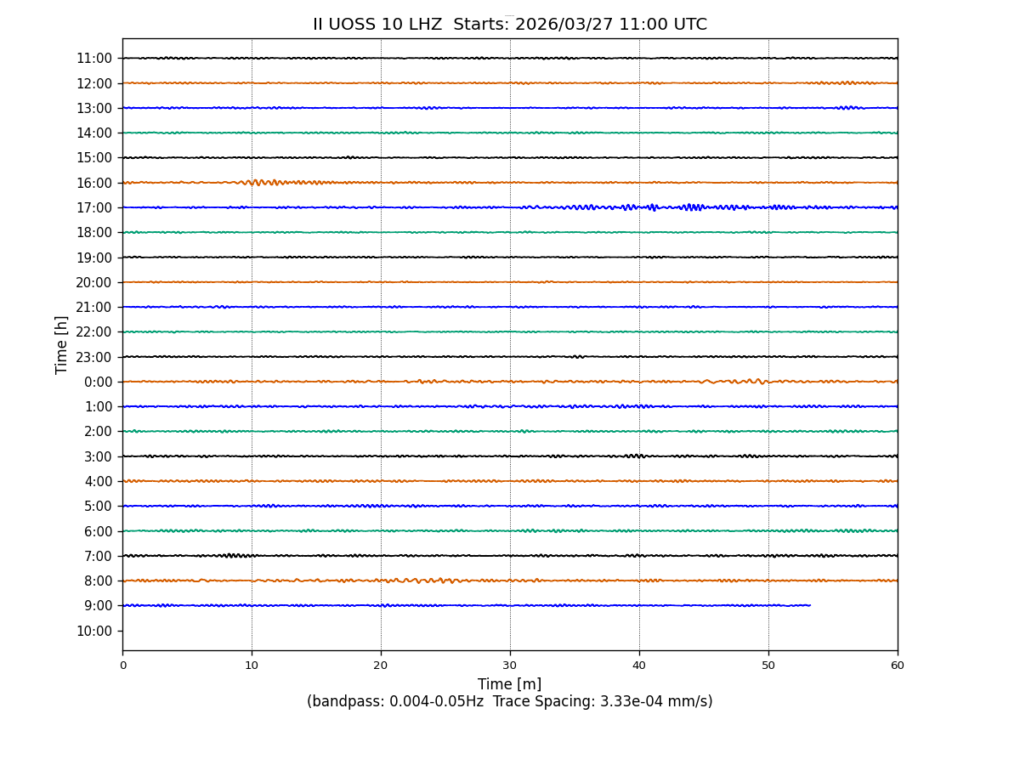Click the 0 minute x-axis tick label
This screenshot has height=765, width=1020.
coord(122,666)
